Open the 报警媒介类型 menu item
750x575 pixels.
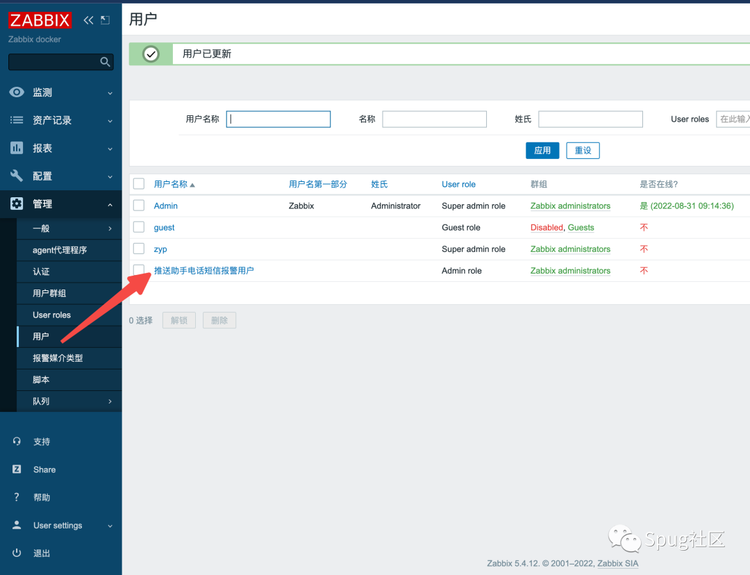[69, 358]
